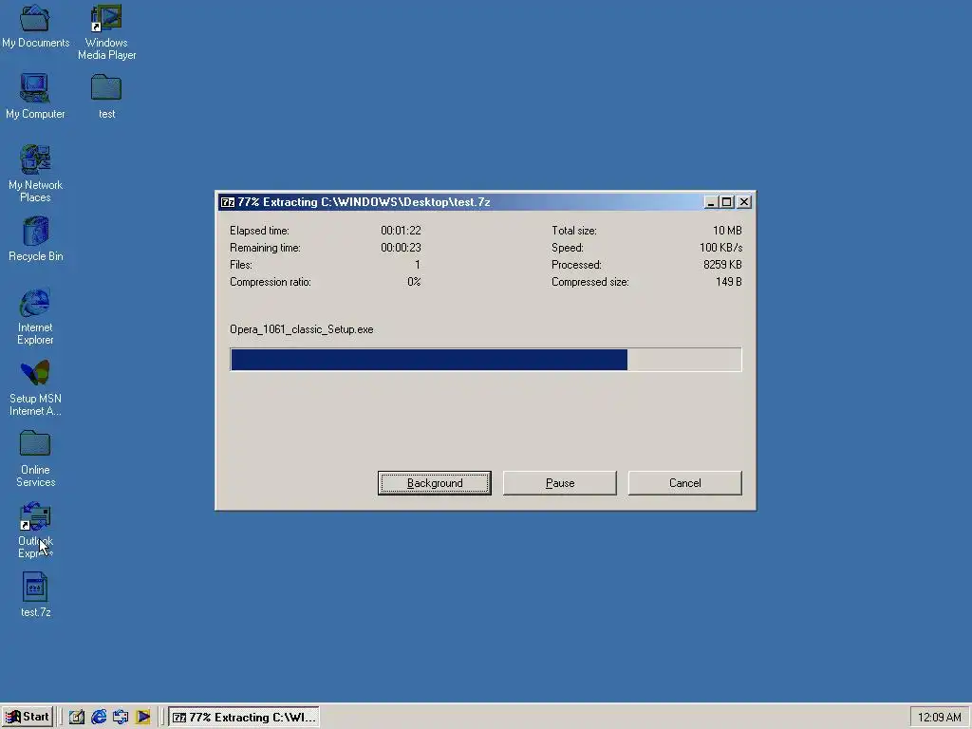
Task: Click the extraction progress bar
Action: [x=485, y=360]
